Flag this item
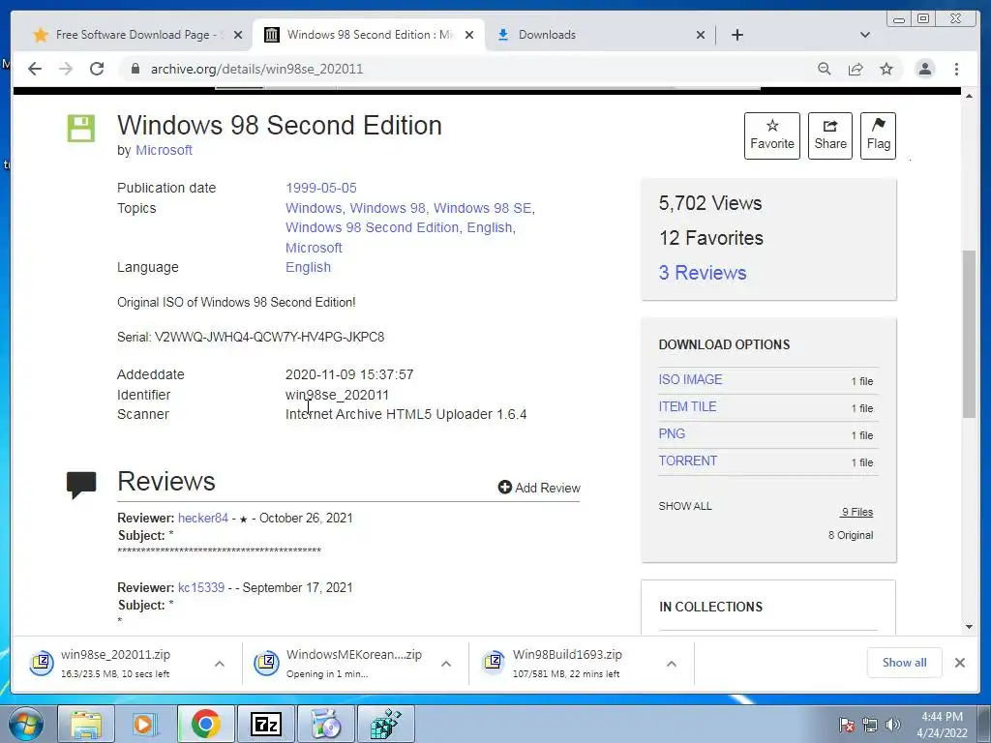This screenshot has height=743, width=991. [x=878, y=135]
